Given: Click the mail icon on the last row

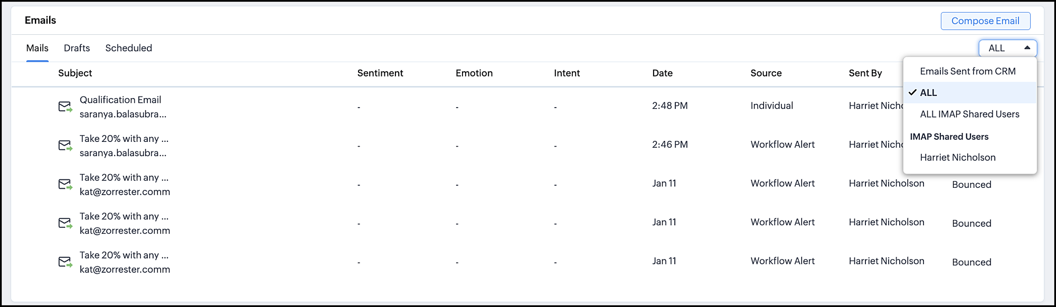Looking at the screenshot, I should tap(65, 262).
